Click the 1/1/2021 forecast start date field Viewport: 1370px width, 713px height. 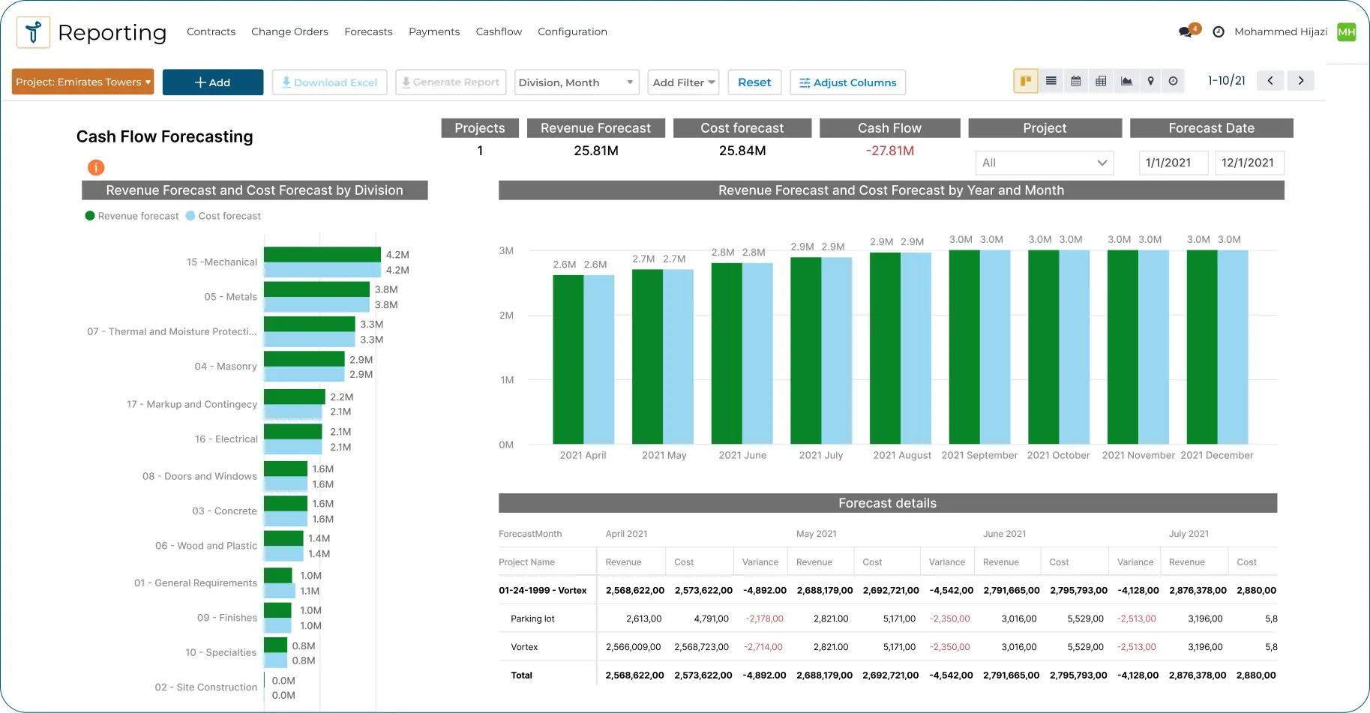pyautogui.click(x=1172, y=163)
